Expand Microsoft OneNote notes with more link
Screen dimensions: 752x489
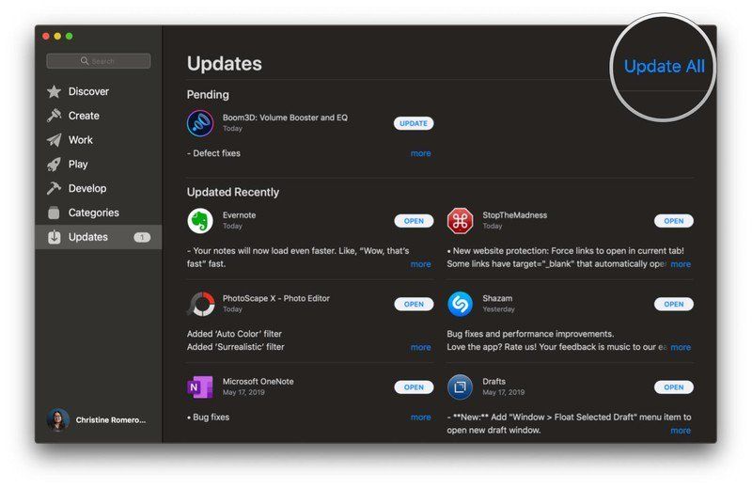click(420, 417)
